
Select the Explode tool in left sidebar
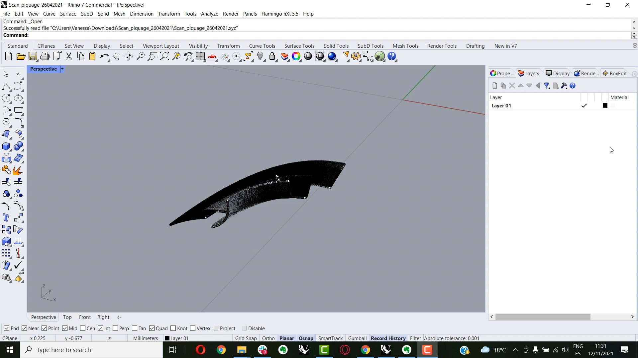coord(18,170)
